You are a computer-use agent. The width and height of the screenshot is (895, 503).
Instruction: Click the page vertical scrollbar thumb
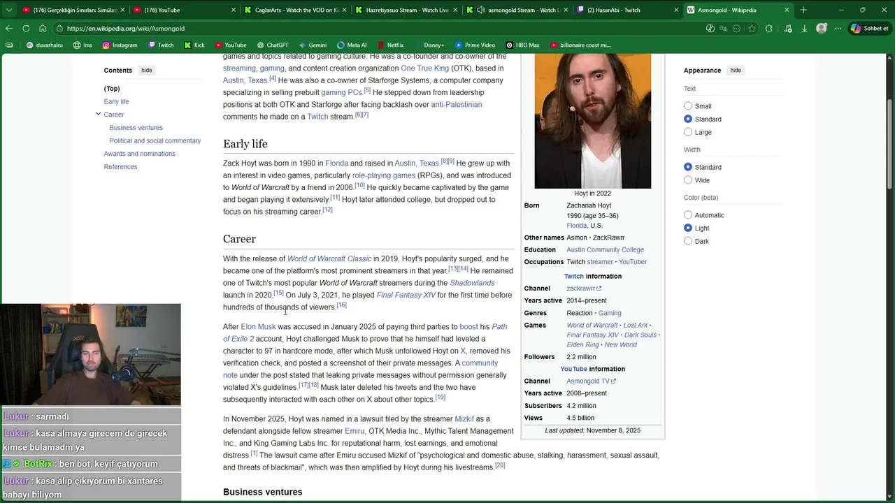click(x=890, y=143)
